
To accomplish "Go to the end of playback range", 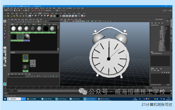I will click(171, 88).
